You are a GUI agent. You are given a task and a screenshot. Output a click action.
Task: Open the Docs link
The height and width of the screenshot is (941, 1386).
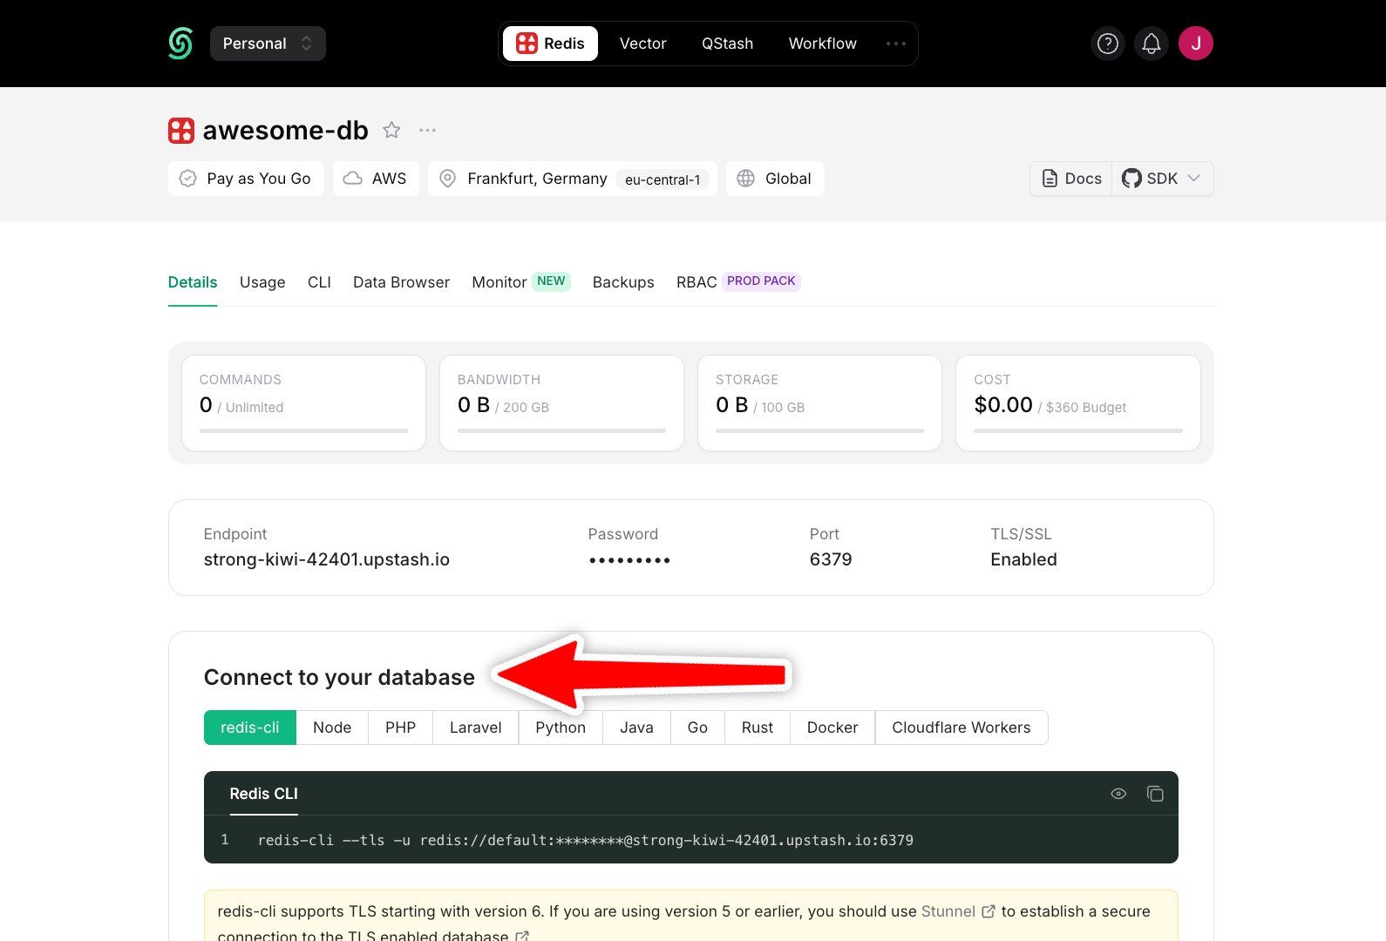(x=1071, y=179)
